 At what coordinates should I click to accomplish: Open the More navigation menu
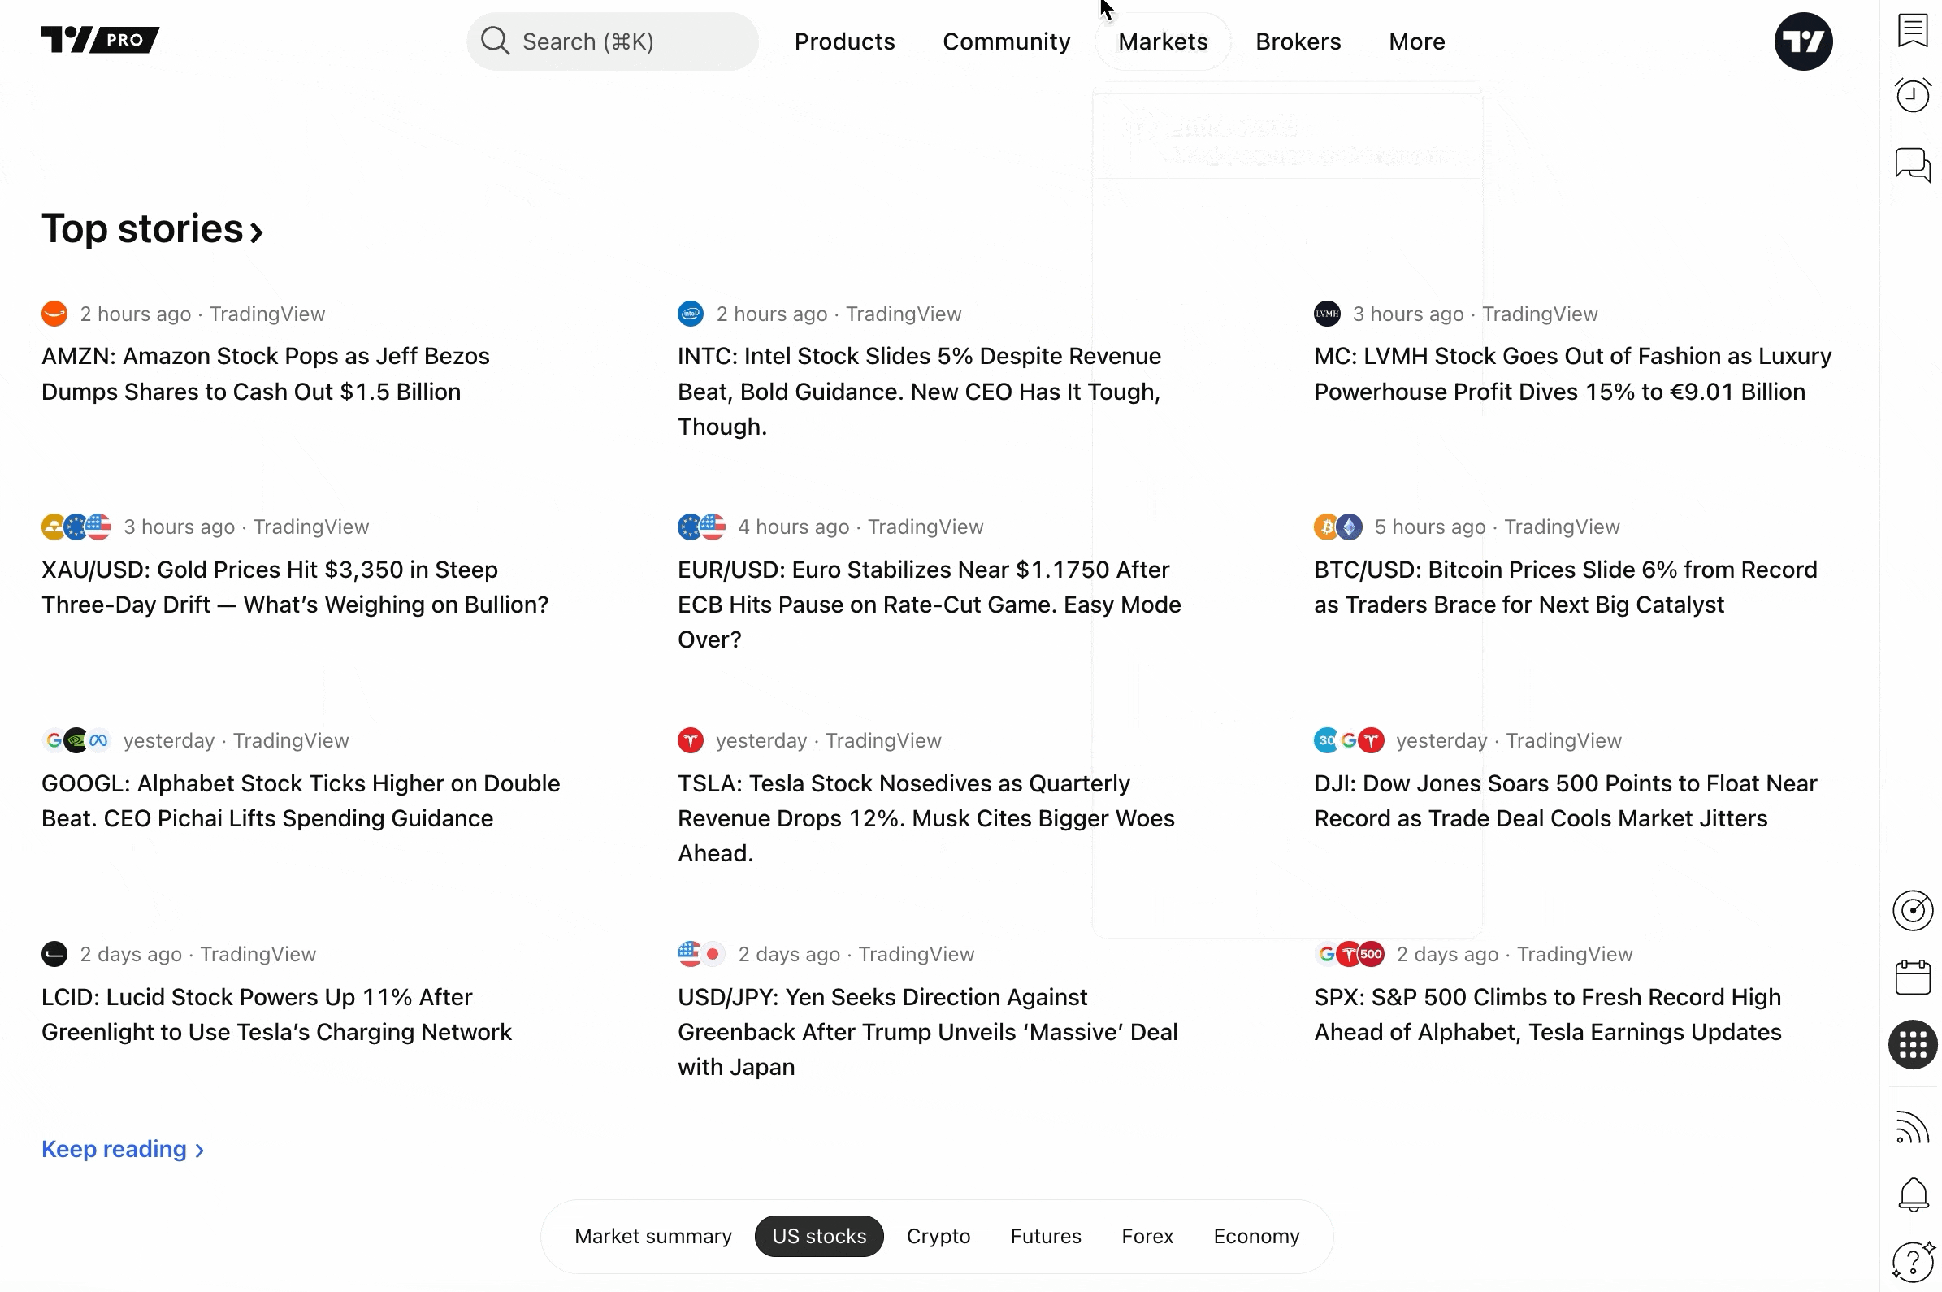click(1415, 41)
